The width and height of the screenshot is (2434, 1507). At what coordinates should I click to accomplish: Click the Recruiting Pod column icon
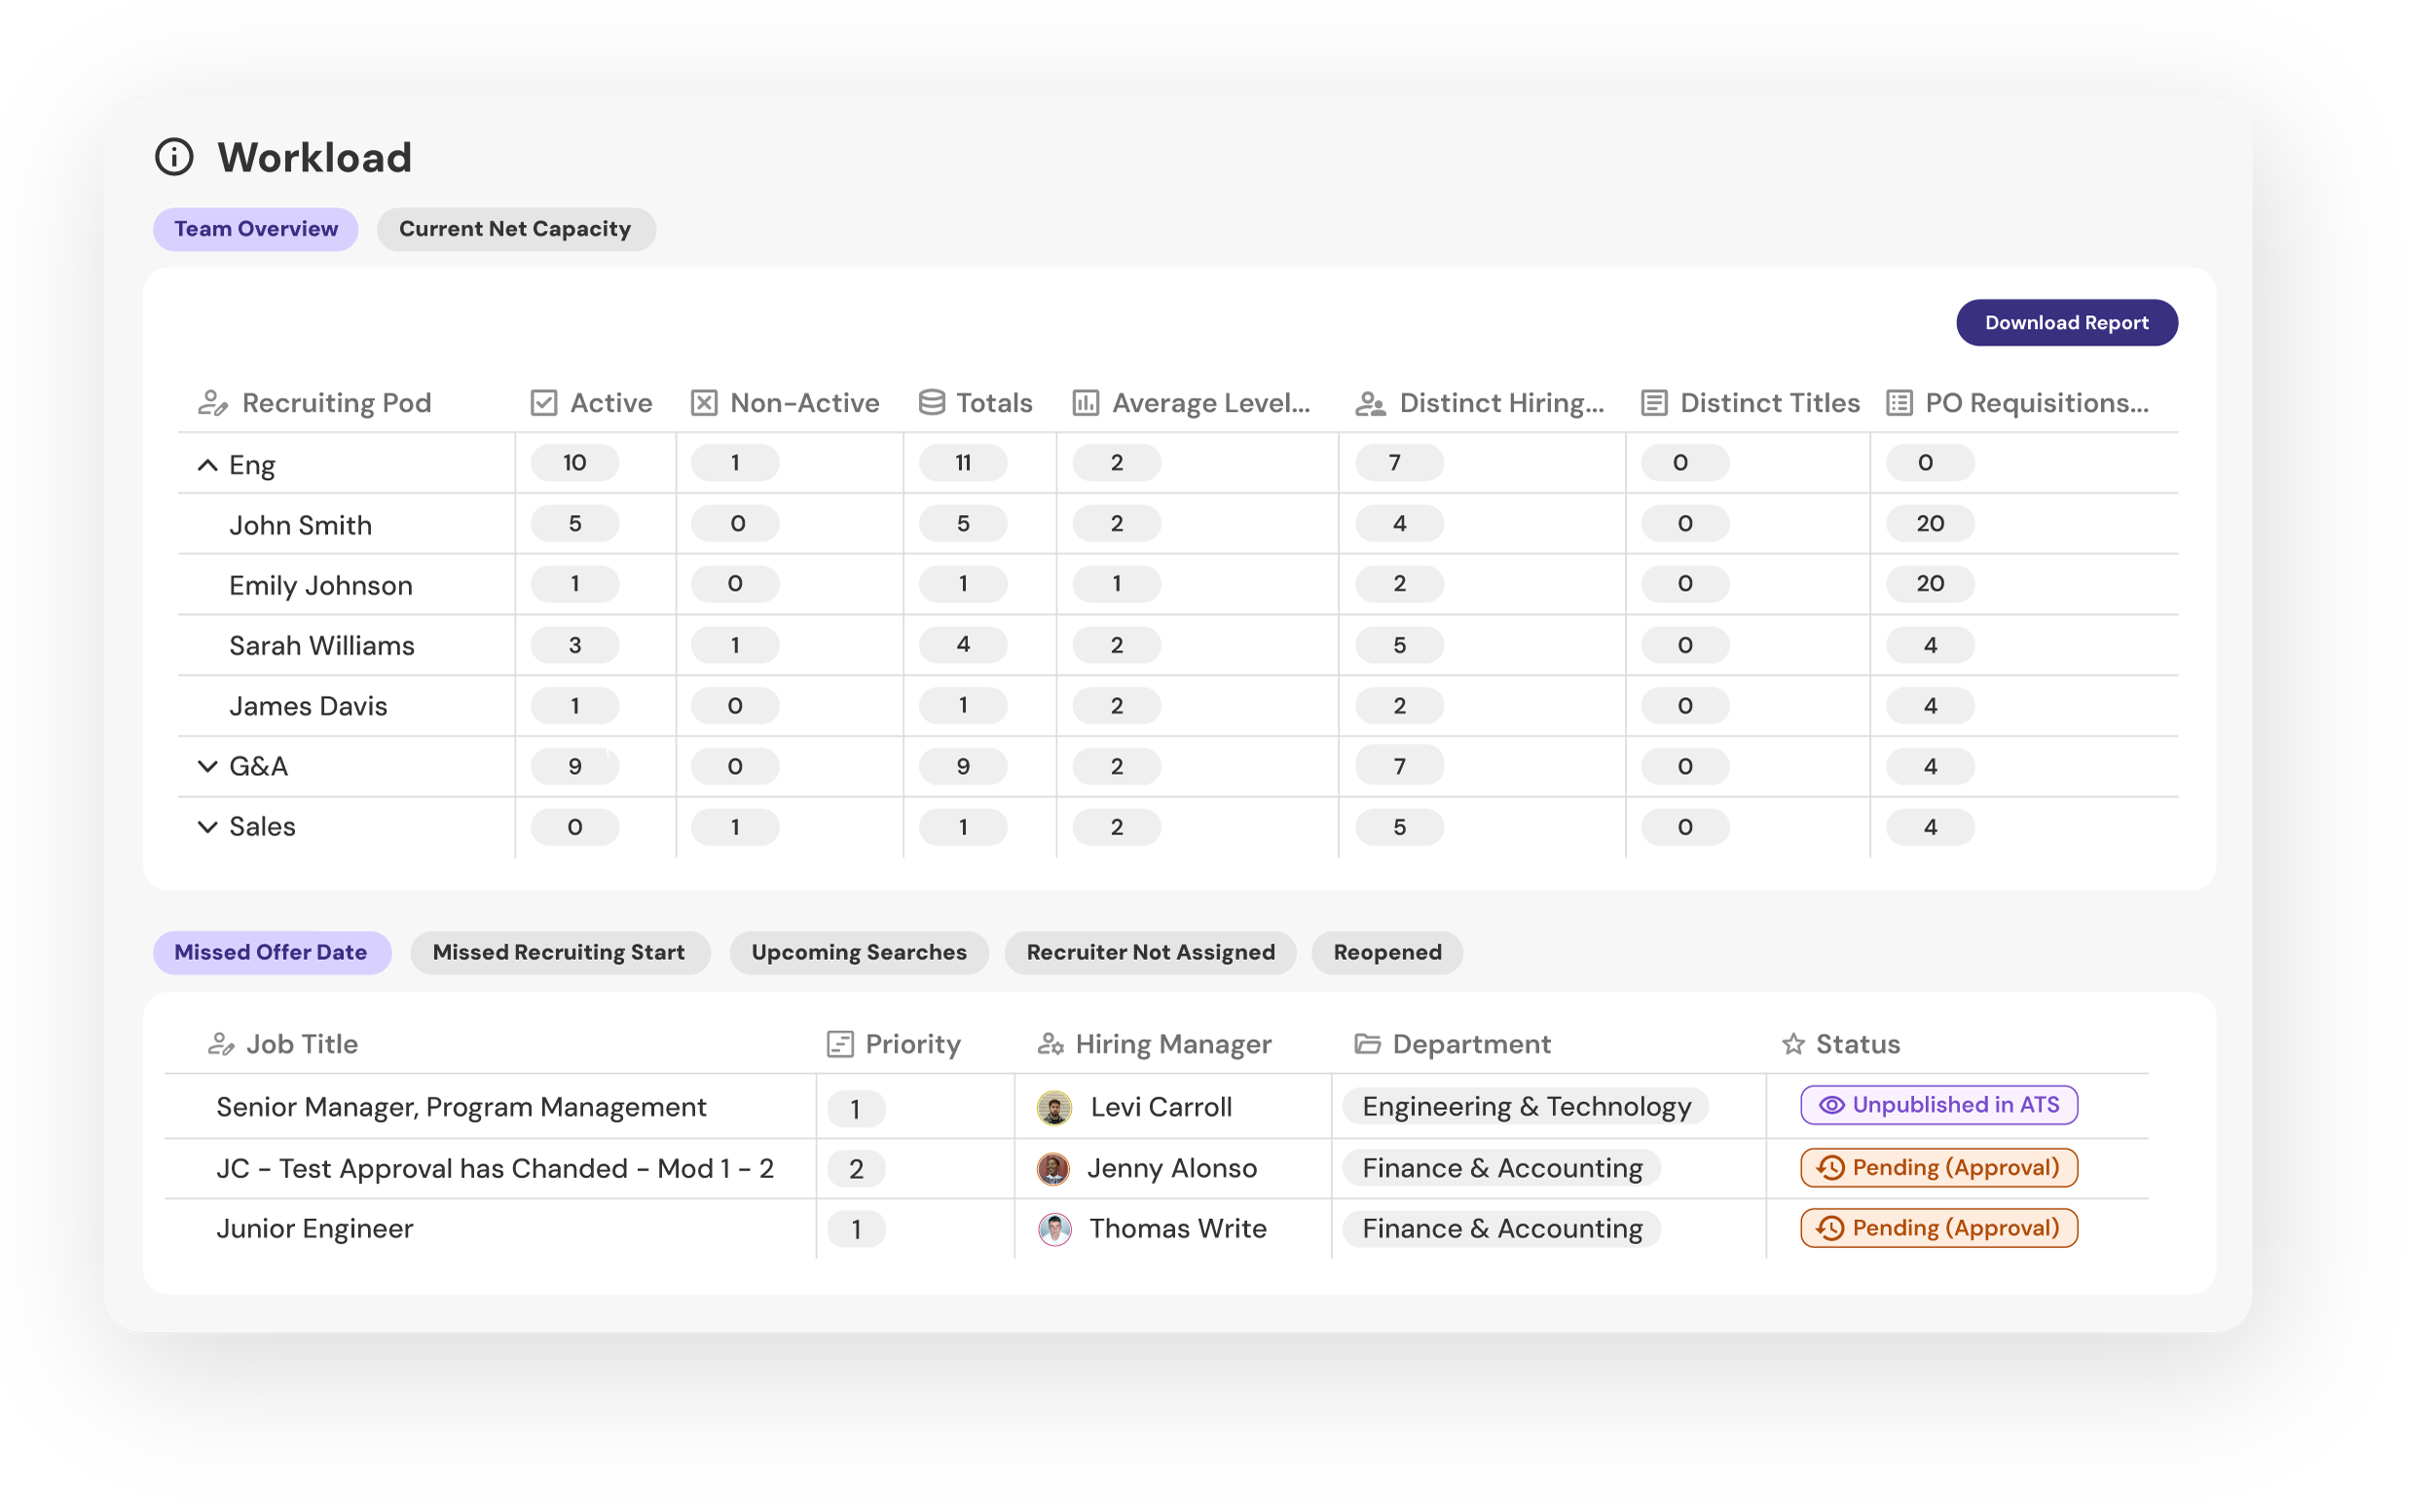[212, 403]
